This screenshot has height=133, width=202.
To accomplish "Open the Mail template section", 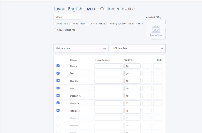I will (81, 48).
